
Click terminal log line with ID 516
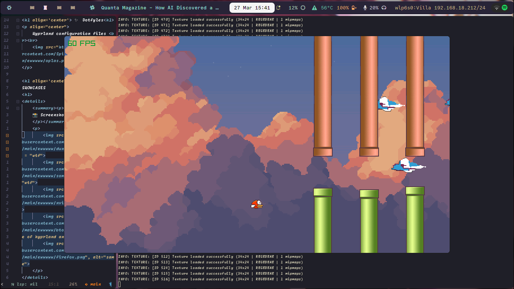click(x=210, y=279)
